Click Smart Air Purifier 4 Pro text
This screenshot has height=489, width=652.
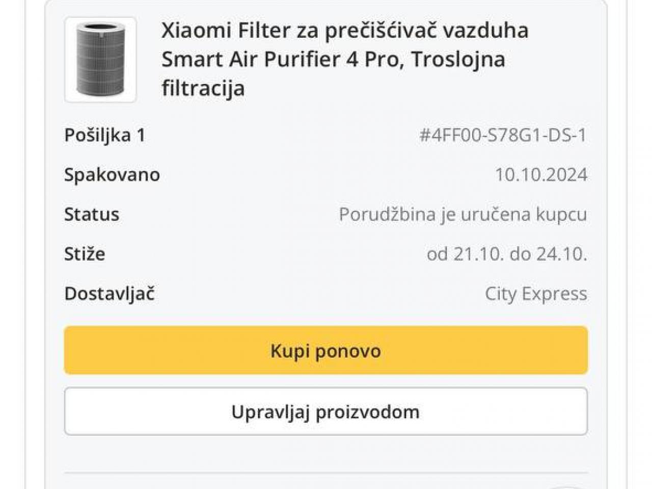tap(280, 59)
